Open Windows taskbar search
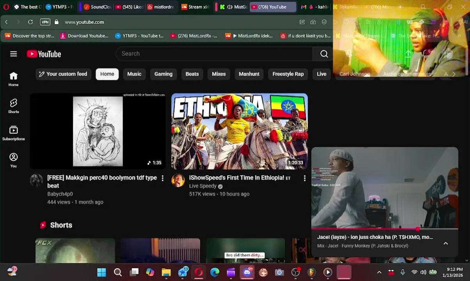 pyautogui.click(x=117, y=272)
